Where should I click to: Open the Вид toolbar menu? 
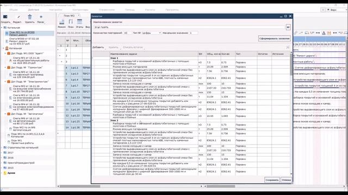(88, 27)
